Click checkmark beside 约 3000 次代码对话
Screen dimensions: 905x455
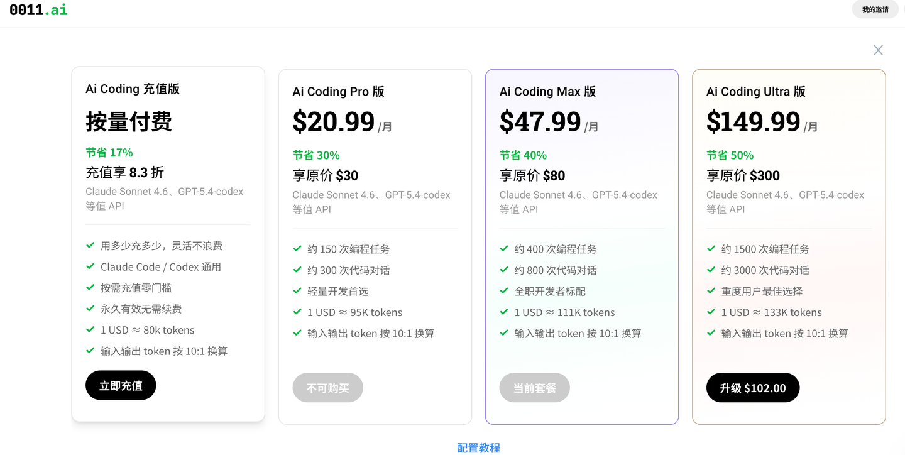point(711,270)
